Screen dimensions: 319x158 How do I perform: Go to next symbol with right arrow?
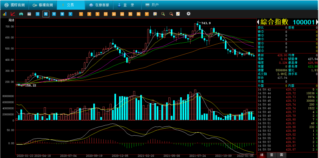[x=317, y=22]
